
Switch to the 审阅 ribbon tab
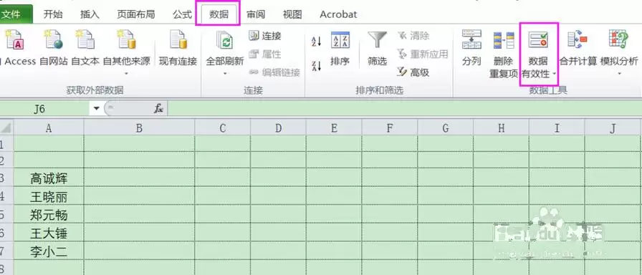point(256,14)
